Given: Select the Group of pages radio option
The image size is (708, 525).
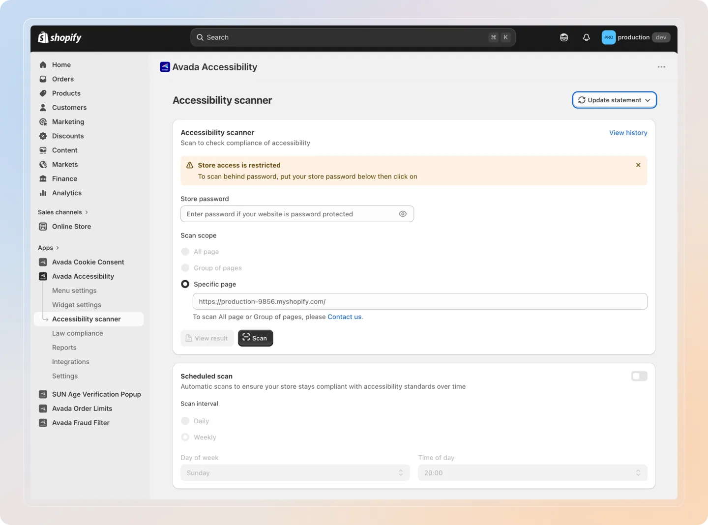Looking at the screenshot, I should tap(185, 268).
